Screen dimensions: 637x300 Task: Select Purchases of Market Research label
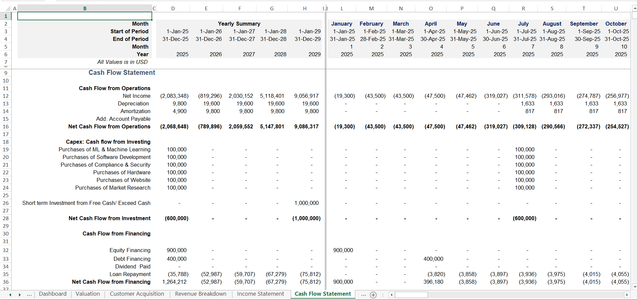113,188
